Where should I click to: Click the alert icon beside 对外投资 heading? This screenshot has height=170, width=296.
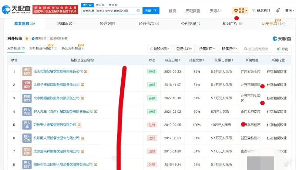coord(27,39)
